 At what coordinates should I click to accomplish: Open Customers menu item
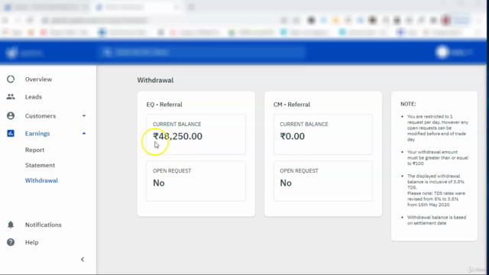[40, 115]
